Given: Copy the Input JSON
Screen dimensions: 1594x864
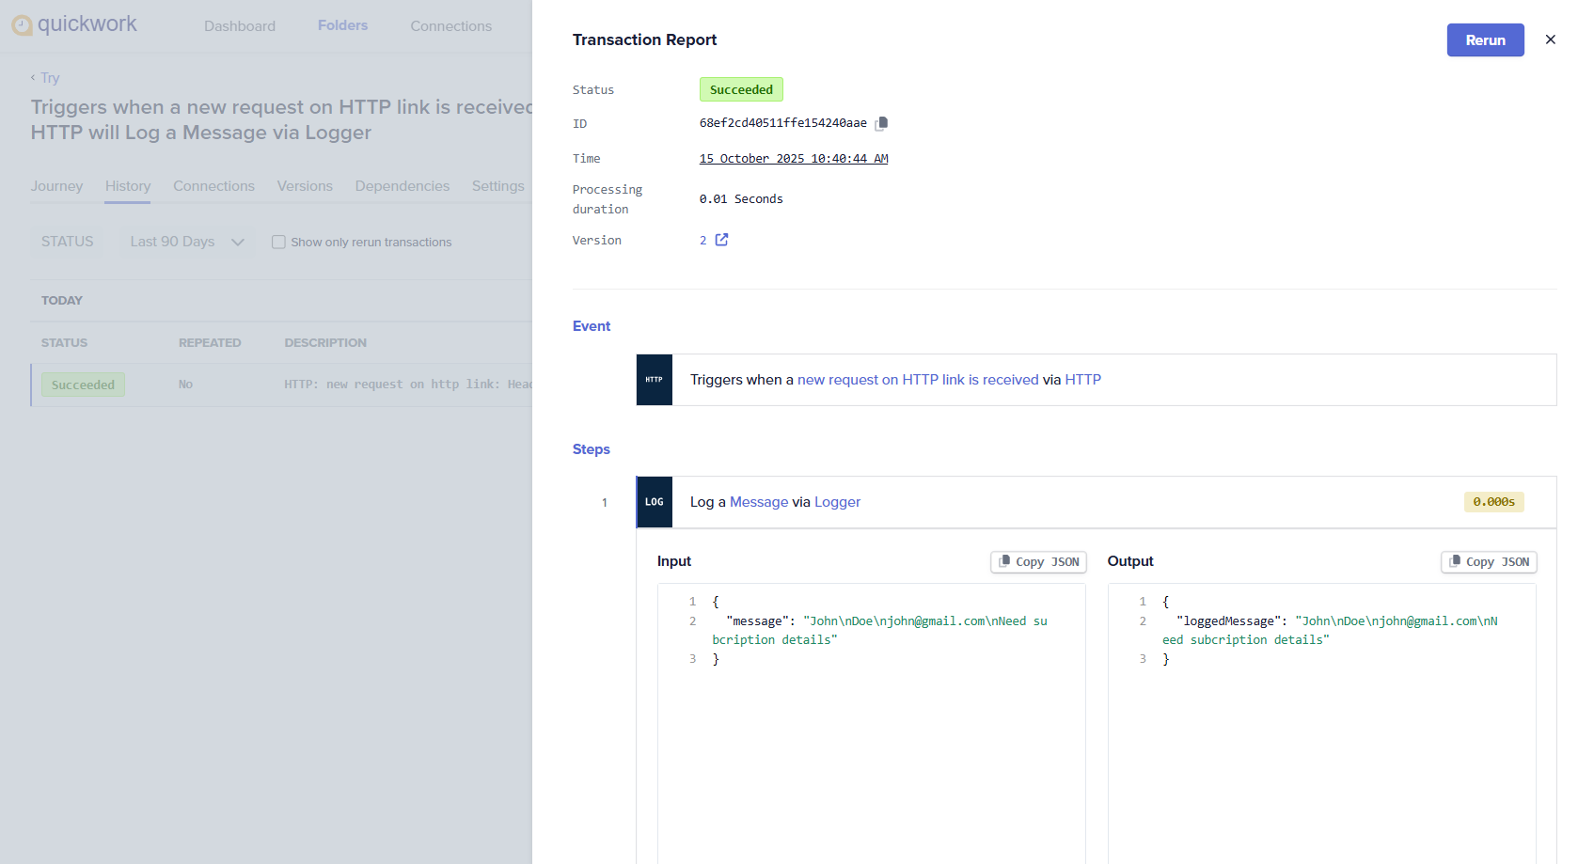Looking at the screenshot, I should coord(1038,562).
